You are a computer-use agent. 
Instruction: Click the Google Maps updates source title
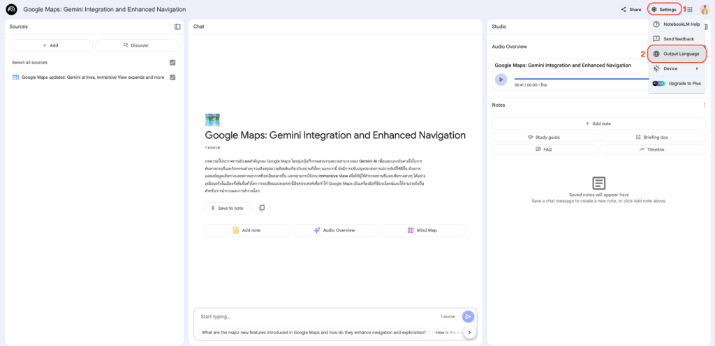93,77
